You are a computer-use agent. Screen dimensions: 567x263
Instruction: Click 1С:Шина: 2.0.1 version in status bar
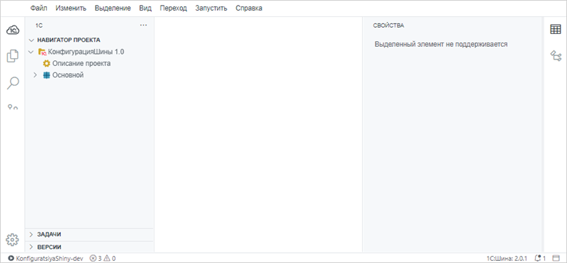pyautogui.click(x=507, y=258)
